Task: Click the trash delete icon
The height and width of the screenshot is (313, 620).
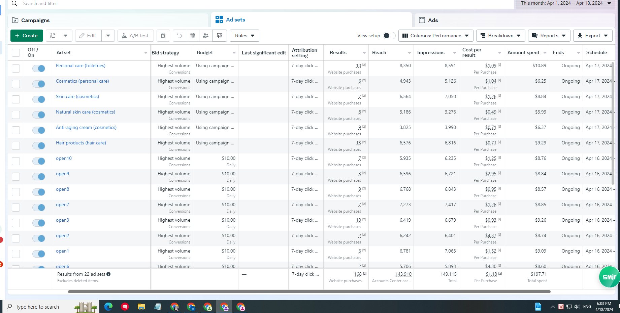Action: 193,36
